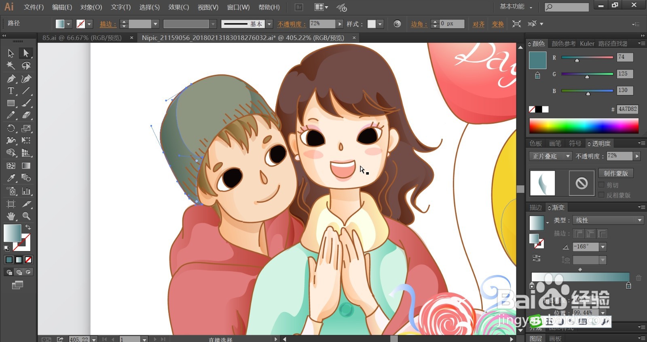Choose the Direct Selection tool

[26, 53]
